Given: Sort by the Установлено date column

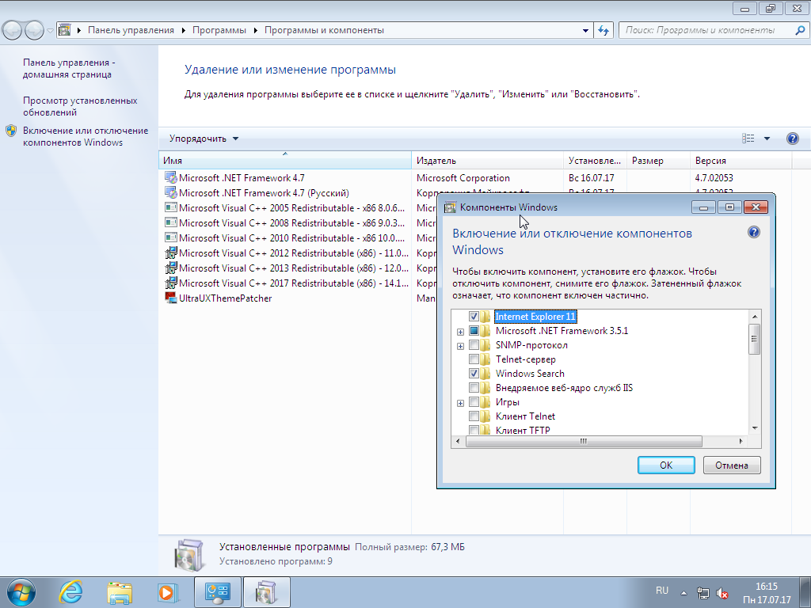Looking at the screenshot, I should click(595, 160).
